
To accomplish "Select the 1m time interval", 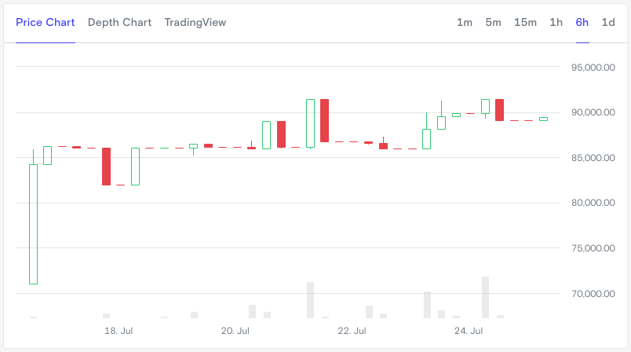I will 465,22.
